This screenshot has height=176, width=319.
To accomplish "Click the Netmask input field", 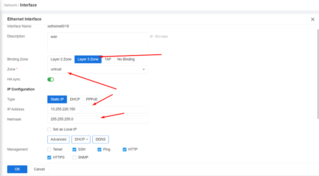I will click(97, 120).
